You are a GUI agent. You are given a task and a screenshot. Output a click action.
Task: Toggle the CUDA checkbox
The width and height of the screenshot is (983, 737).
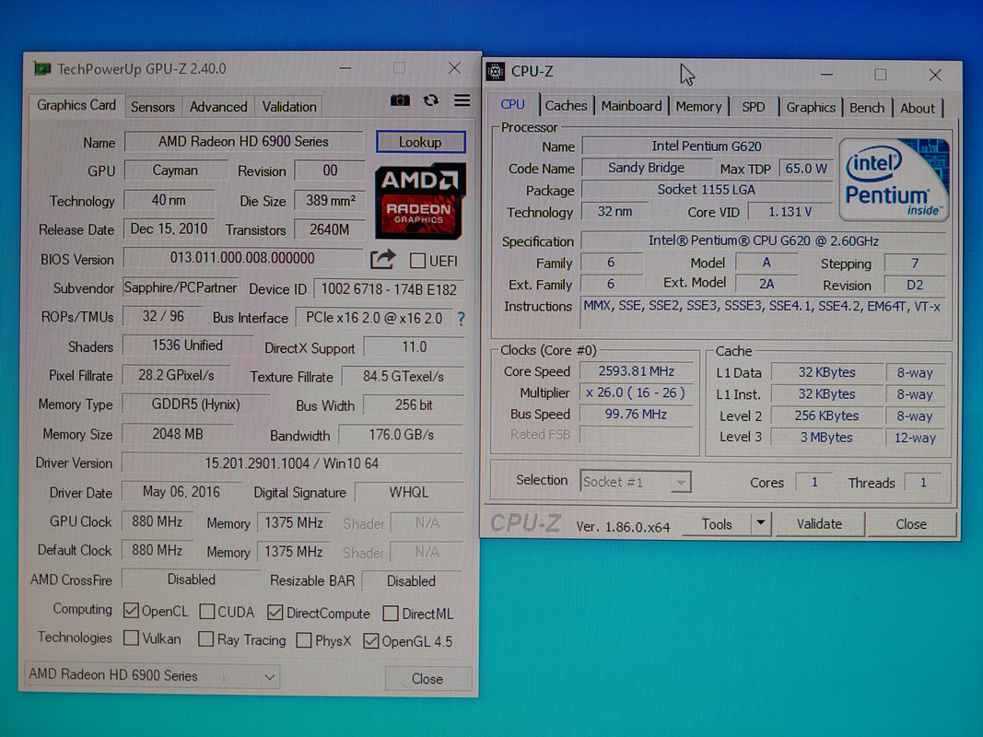coord(207,612)
